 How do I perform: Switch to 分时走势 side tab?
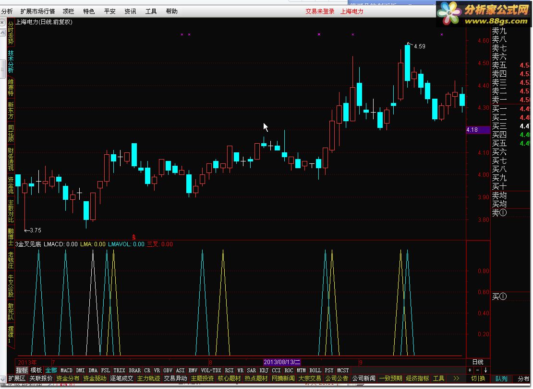[11, 33]
